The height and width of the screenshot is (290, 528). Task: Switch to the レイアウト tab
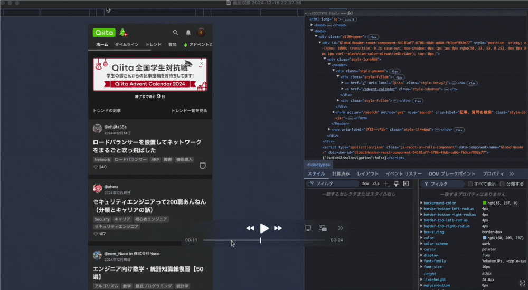point(367,173)
